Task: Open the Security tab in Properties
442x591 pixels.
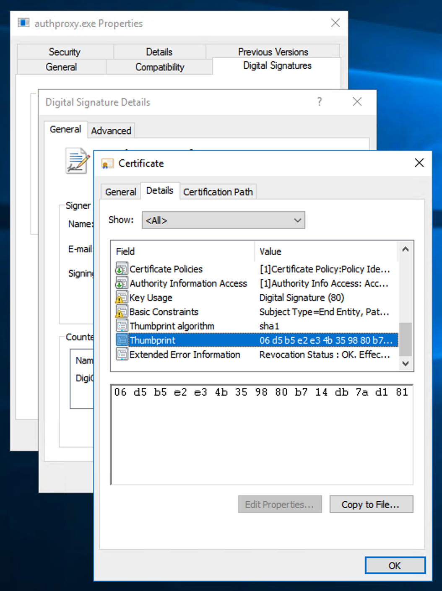Action: pos(65,52)
